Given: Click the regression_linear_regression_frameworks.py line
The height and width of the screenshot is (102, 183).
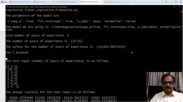Looking at the screenshot, I should [42, 10].
